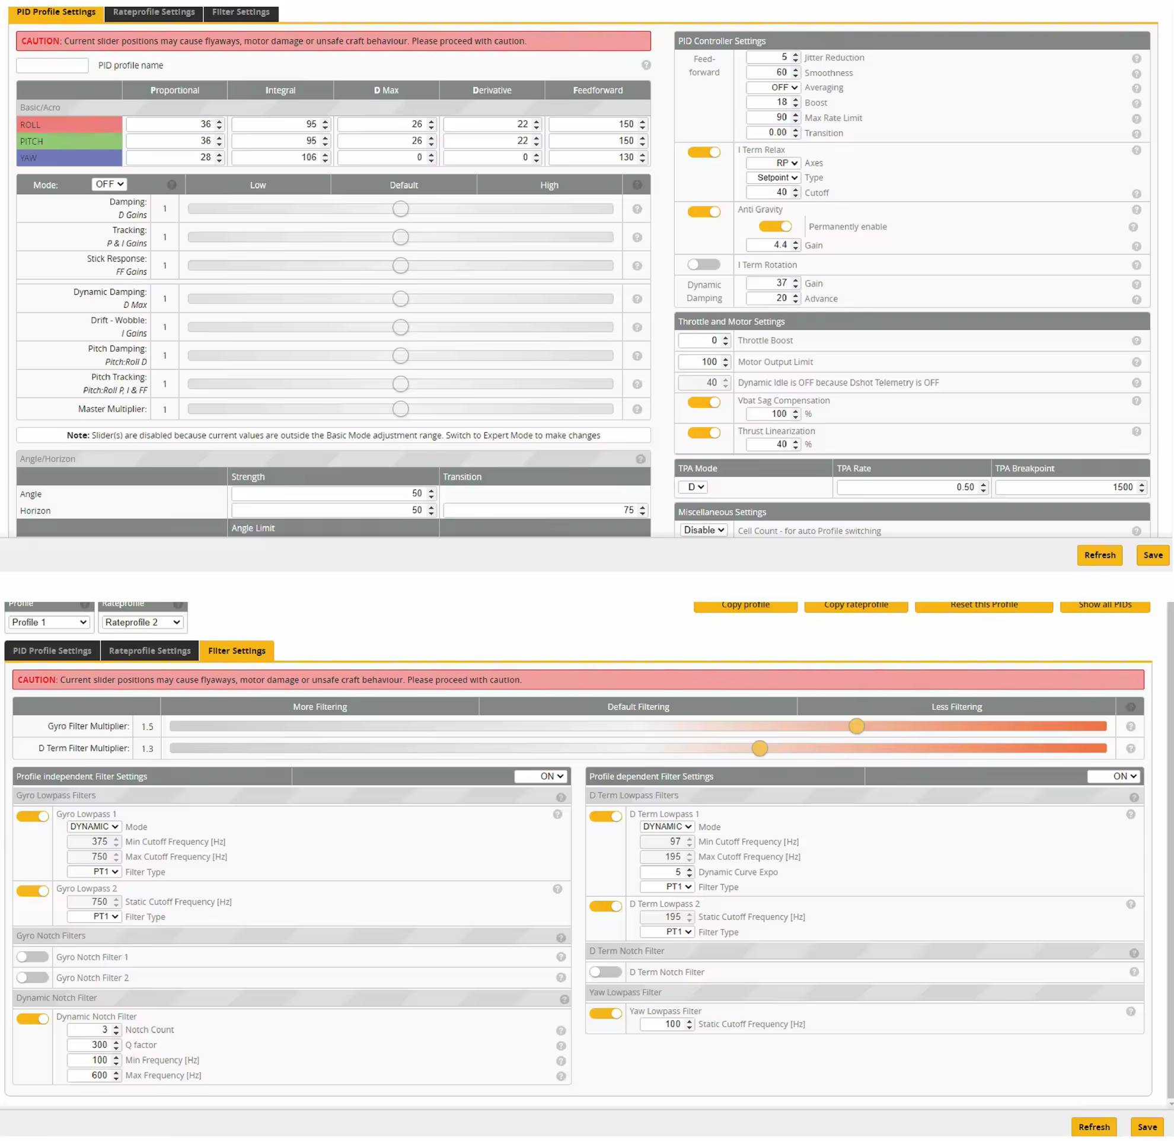Open Profile 1 selector dropdown
The height and width of the screenshot is (1141, 1174).
click(x=49, y=622)
